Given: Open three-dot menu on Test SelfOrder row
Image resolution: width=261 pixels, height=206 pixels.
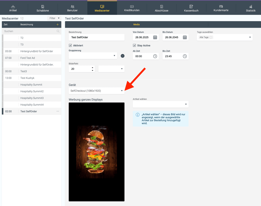Looking at the screenshot, I should [x=58, y=111].
